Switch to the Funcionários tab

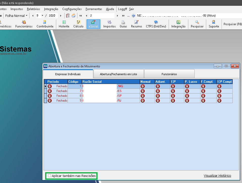pyautogui.click(x=169, y=74)
